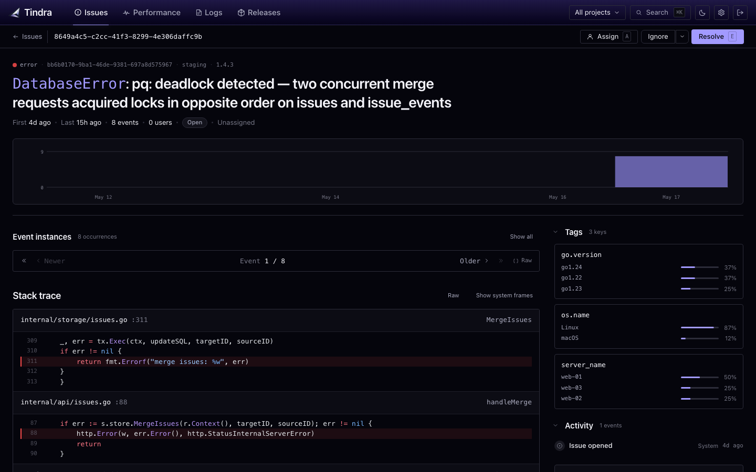
Task: Select the web-02 tag value
Action: [572, 399]
